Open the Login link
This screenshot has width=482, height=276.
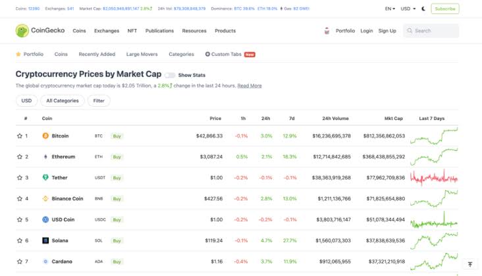tap(366, 31)
